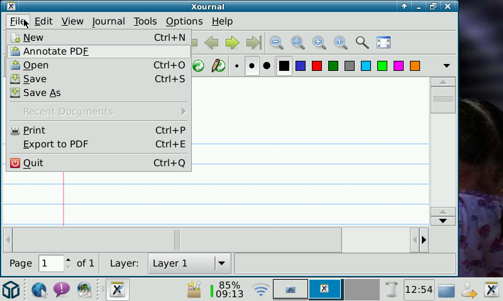Open the cube application menu in the taskbar
The height and width of the screenshot is (301, 503).
[x=11, y=290]
